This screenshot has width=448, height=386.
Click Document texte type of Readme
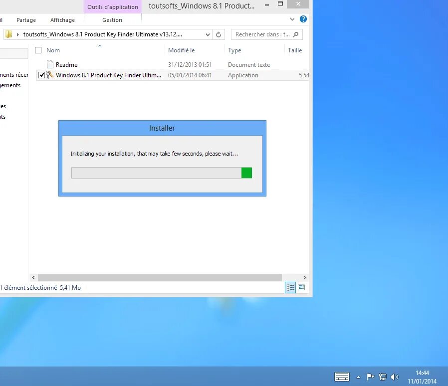coord(249,65)
